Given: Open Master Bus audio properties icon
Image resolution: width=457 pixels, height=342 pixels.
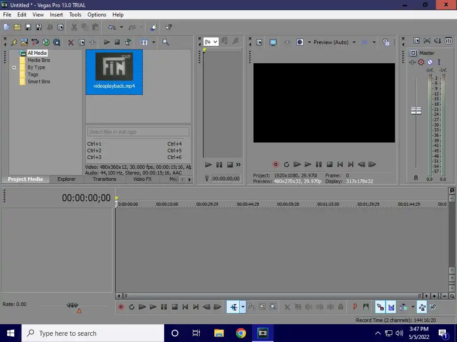Looking at the screenshot, I should point(416,41).
